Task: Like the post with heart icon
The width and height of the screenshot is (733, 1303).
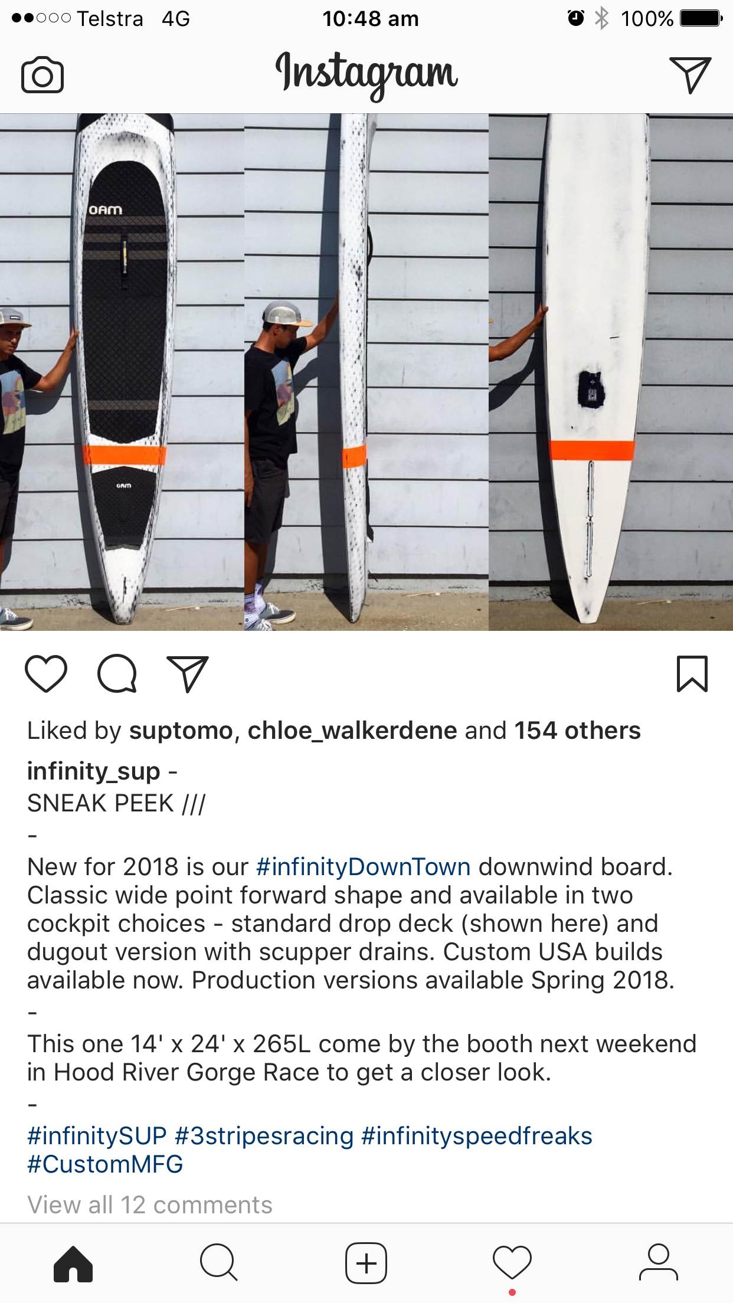Action: (46, 673)
